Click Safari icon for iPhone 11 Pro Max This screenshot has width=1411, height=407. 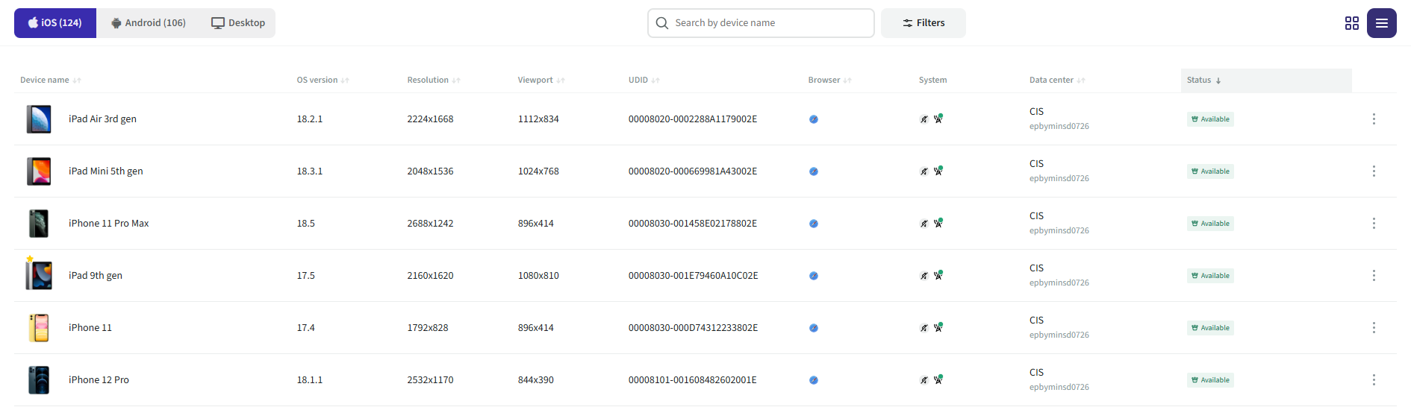pyautogui.click(x=814, y=224)
